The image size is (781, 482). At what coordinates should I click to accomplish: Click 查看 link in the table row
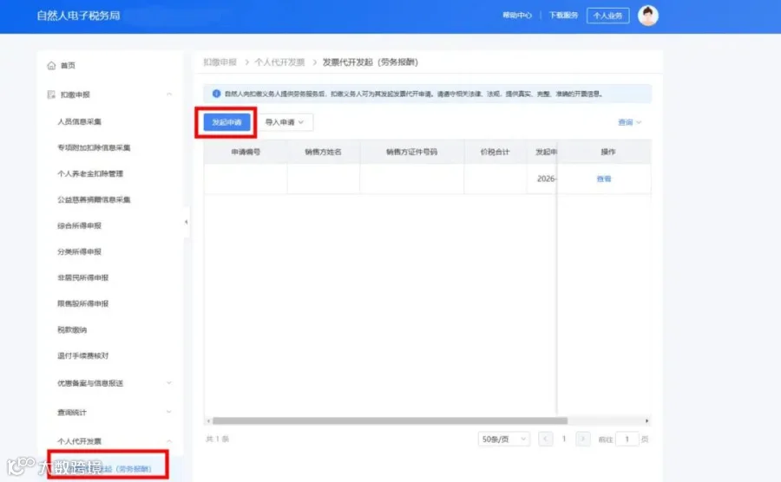coord(604,179)
